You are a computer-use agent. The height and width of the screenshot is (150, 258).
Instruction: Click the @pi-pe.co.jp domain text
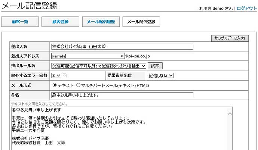pyautogui.click(x=137, y=56)
